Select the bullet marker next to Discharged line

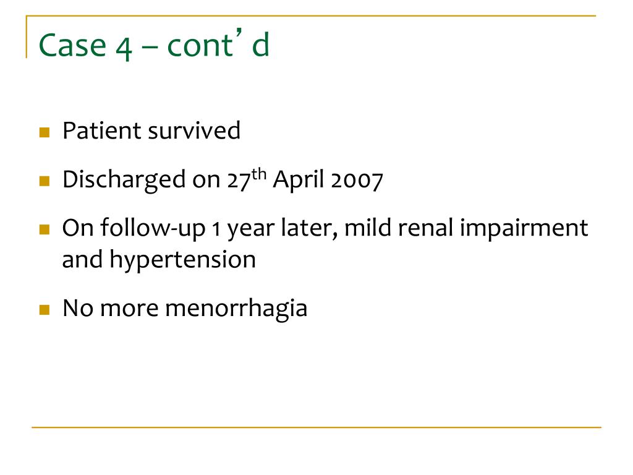coord(45,181)
